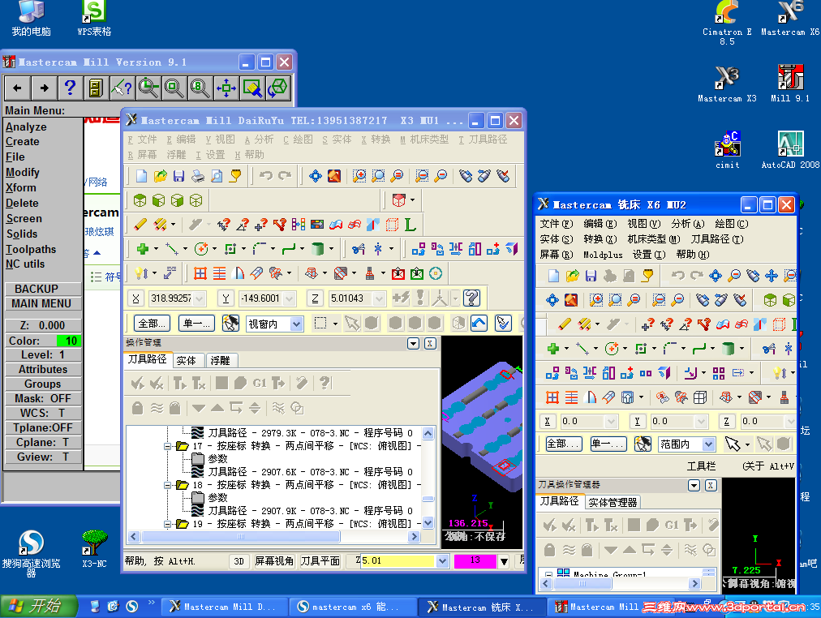Switch to mastercam x6 browser taskbar item
This screenshot has width=821, height=618.
coord(352,607)
